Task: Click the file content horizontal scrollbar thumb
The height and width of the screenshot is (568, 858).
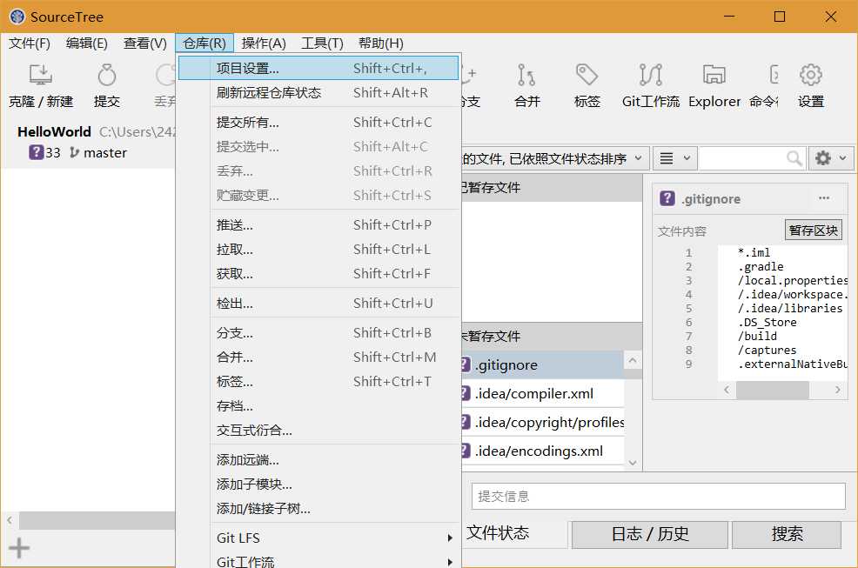Action: (772, 390)
